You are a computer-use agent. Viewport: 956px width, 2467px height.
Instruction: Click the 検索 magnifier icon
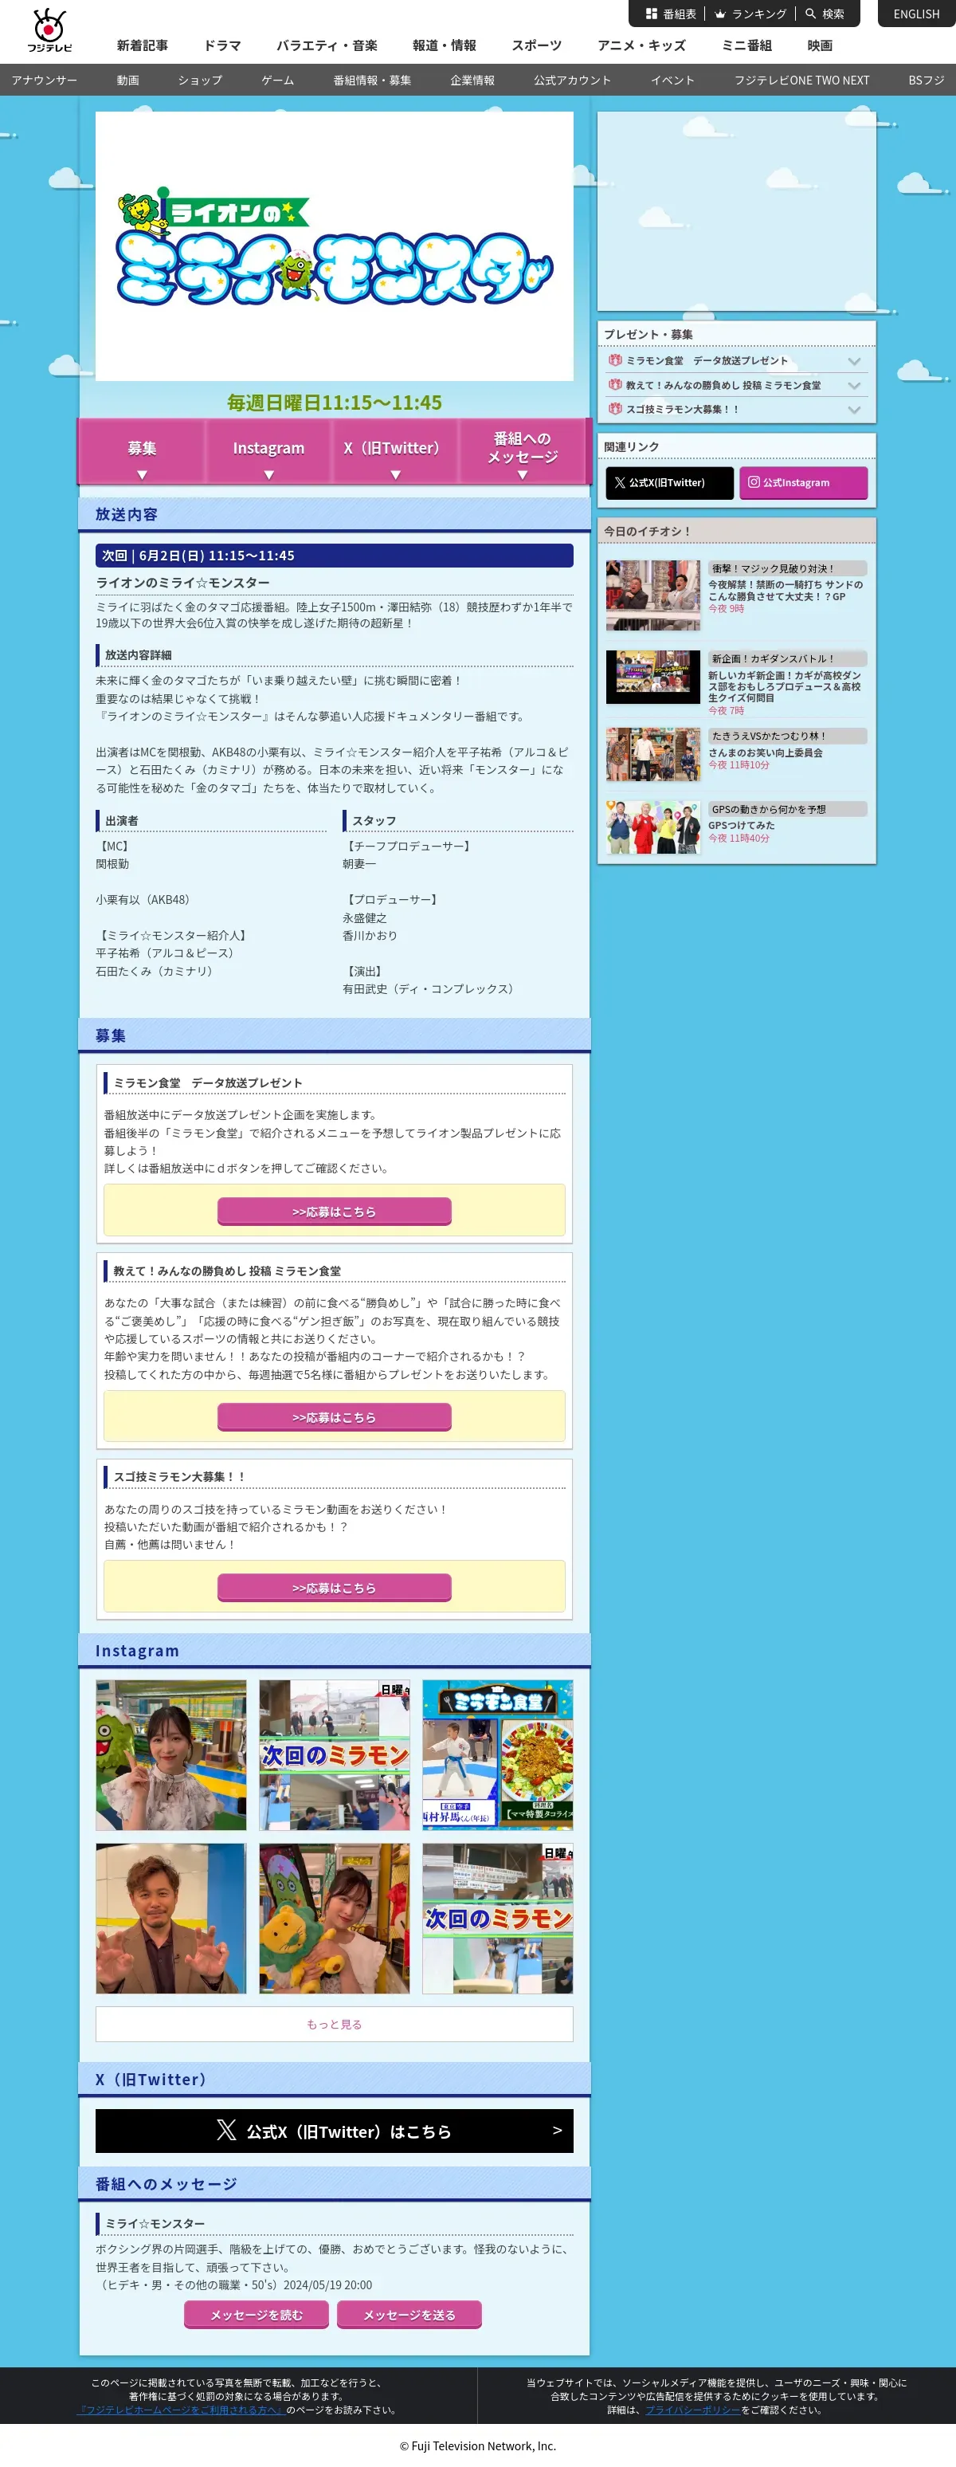(x=810, y=14)
